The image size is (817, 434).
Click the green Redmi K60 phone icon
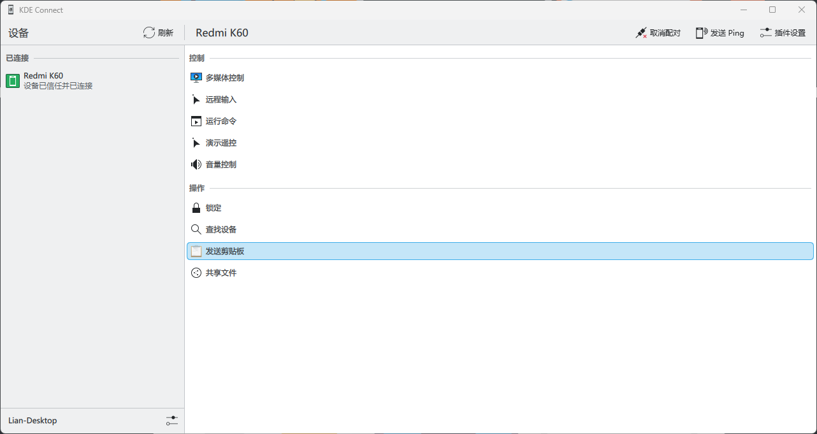click(13, 80)
